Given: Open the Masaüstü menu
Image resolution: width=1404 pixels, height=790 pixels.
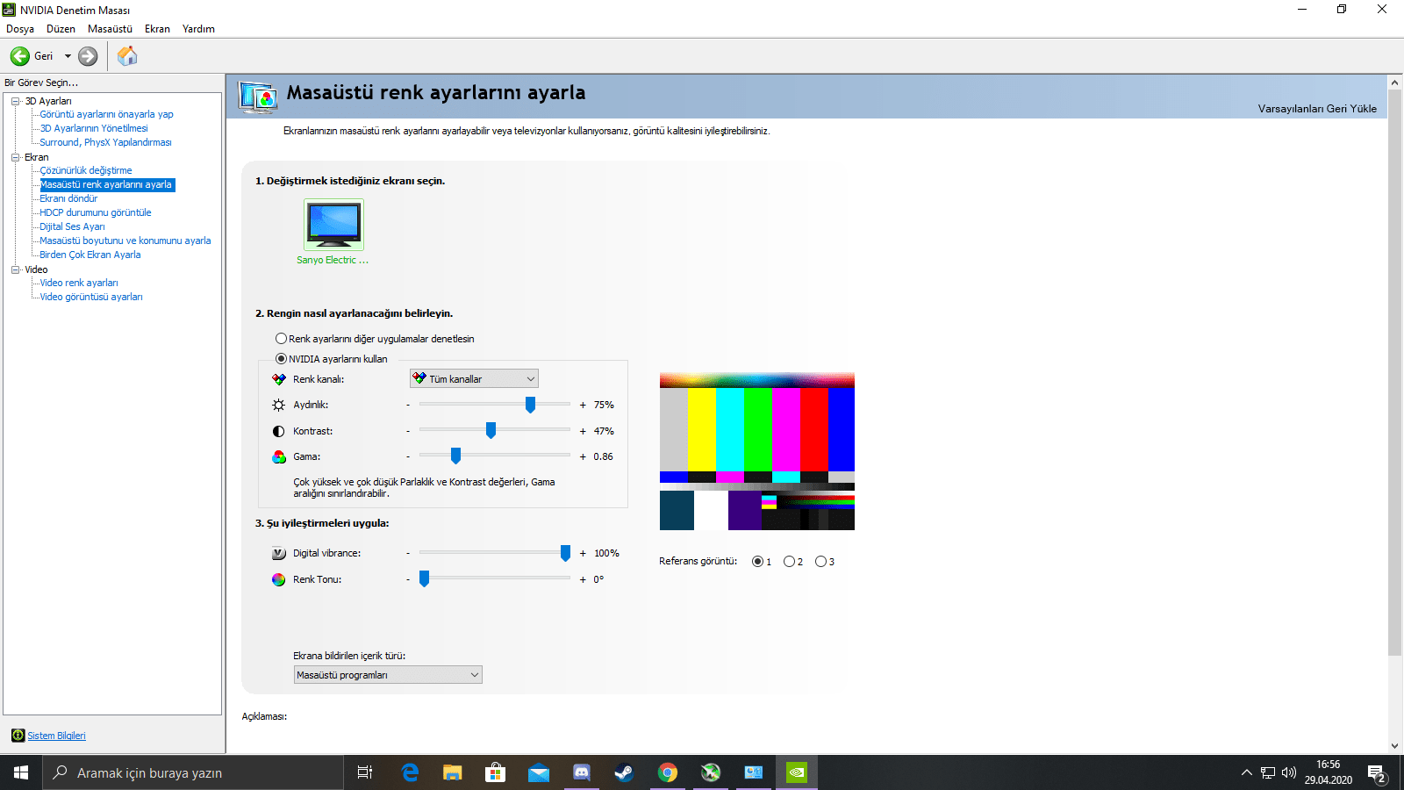Looking at the screenshot, I should (x=110, y=29).
